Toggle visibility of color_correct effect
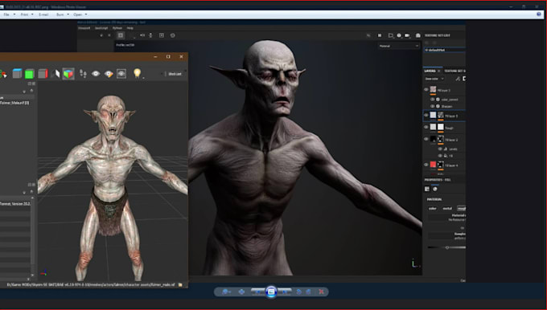Screen dimensions: 547x310 point(432,100)
